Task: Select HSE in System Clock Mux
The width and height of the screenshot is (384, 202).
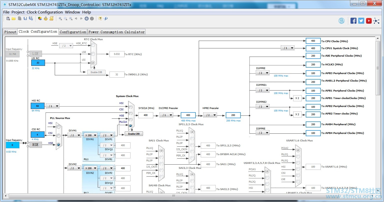Action: coord(130,119)
